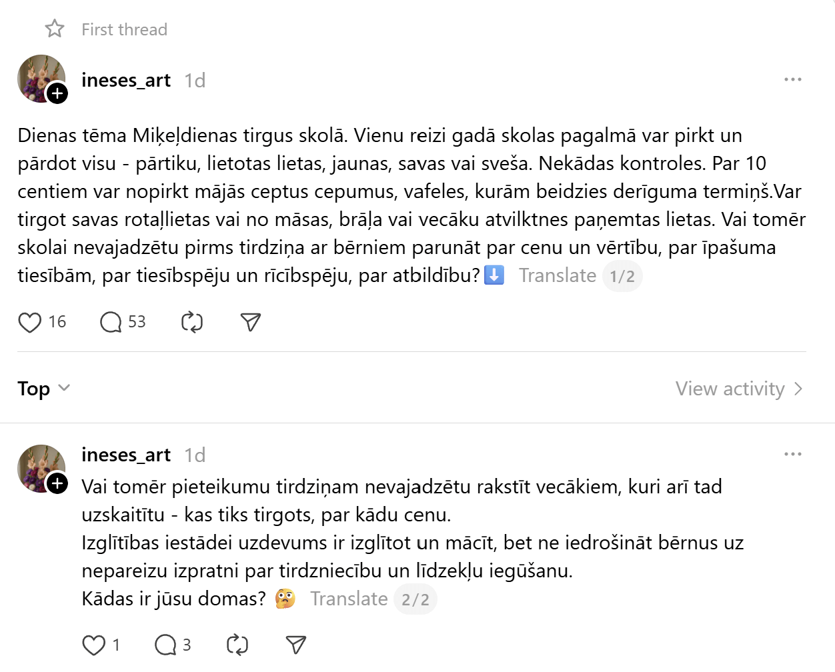Click ineses_art username on the second post

[126, 455]
